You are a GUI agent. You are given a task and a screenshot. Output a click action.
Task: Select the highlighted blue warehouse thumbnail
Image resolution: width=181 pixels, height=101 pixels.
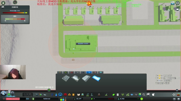coord(96,78)
